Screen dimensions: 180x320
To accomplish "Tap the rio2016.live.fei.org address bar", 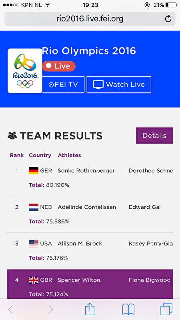I will point(90,19).
